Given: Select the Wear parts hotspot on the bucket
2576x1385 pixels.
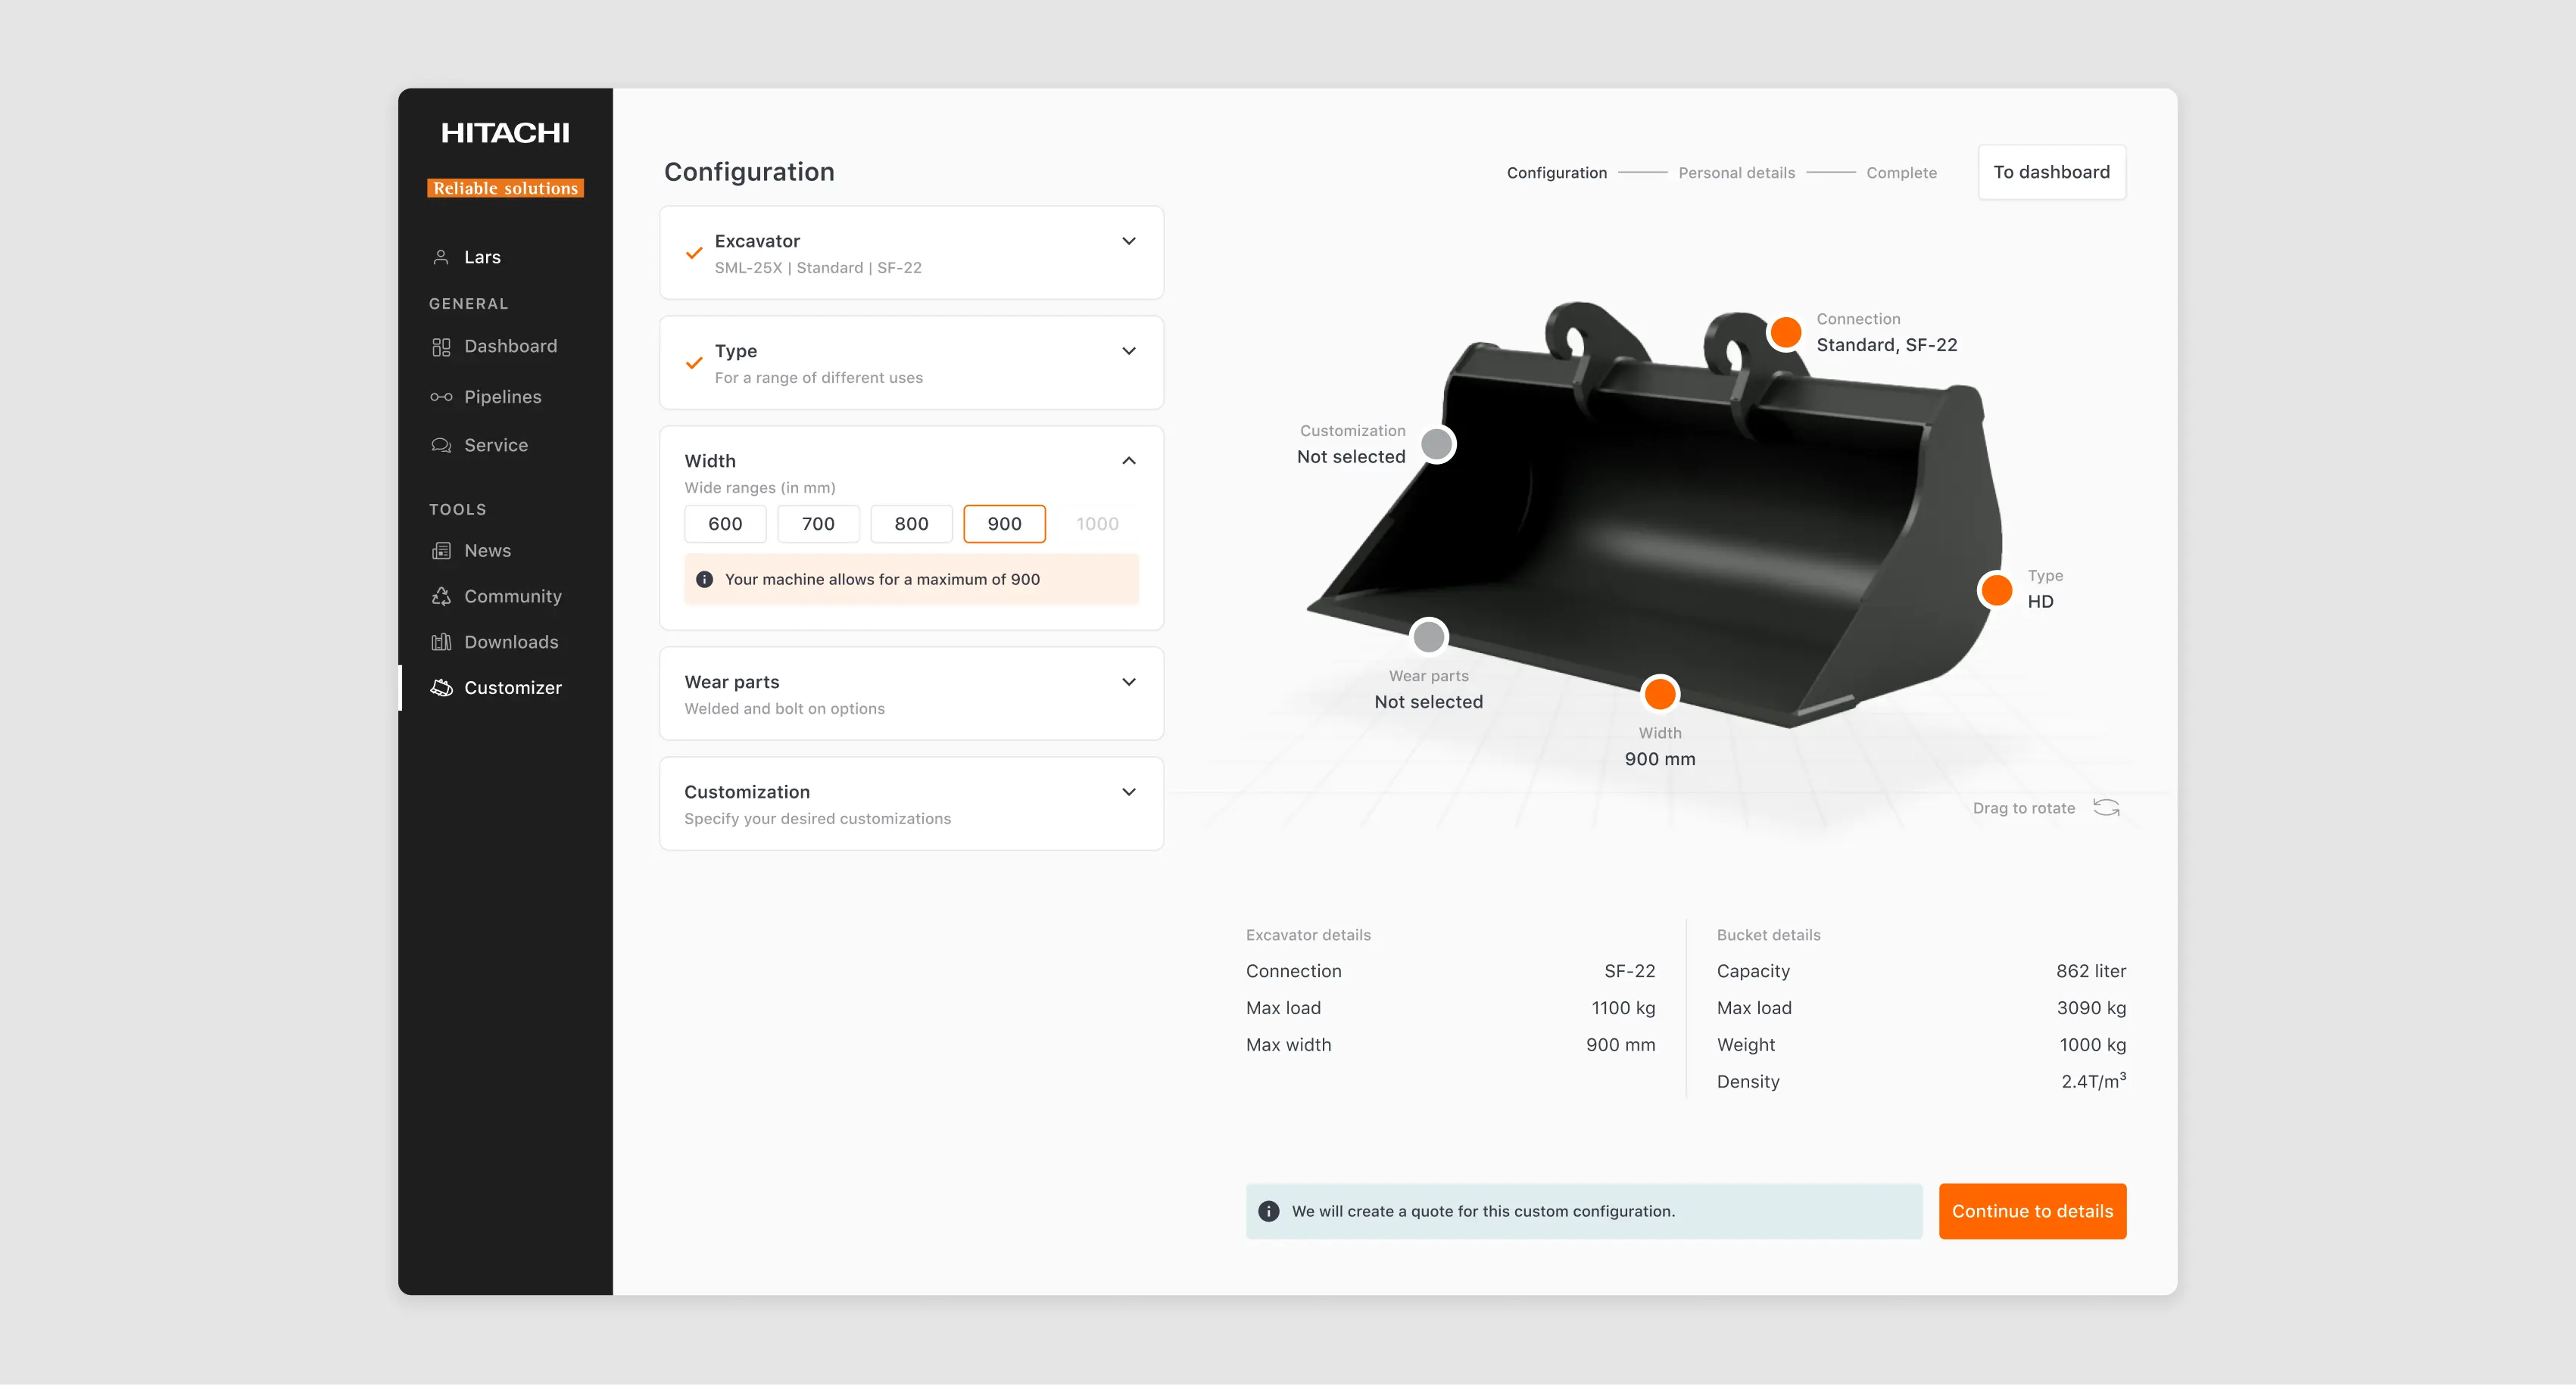Looking at the screenshot, I should pos(1429,636).
